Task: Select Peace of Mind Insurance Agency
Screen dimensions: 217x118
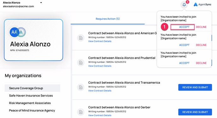Action: [32, 110]
